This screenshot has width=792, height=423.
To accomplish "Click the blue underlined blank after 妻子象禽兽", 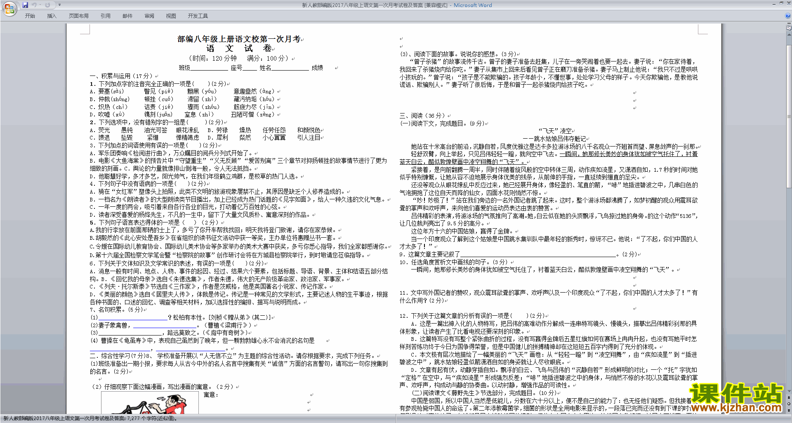I will (165, 325).
